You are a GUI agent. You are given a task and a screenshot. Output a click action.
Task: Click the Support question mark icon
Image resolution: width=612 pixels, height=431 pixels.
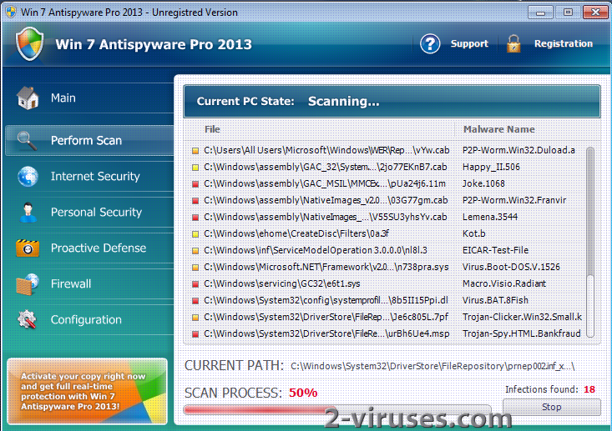coord(430,43)
